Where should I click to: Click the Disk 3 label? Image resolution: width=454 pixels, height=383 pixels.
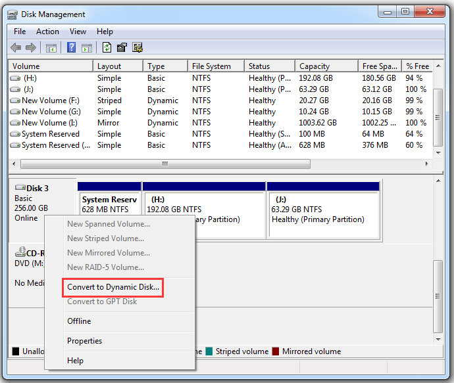(38, 189)
